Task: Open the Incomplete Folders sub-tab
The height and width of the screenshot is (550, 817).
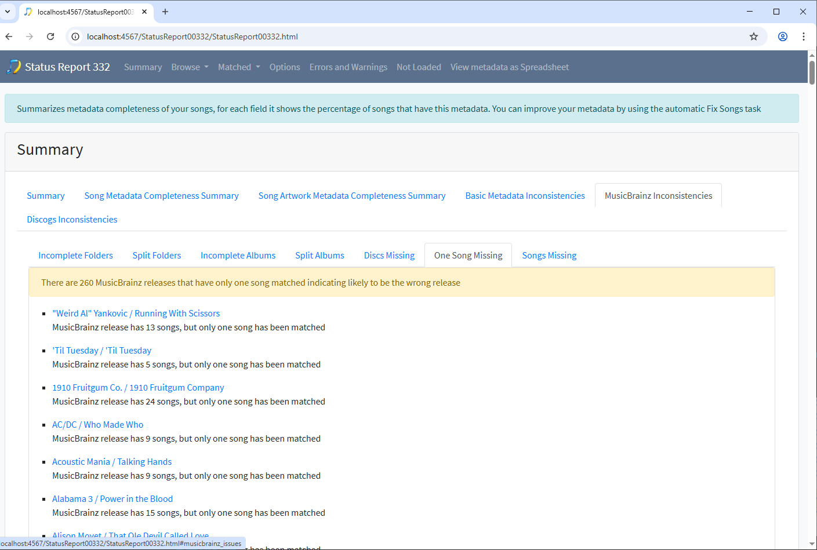Action: (x=75, y=256)
